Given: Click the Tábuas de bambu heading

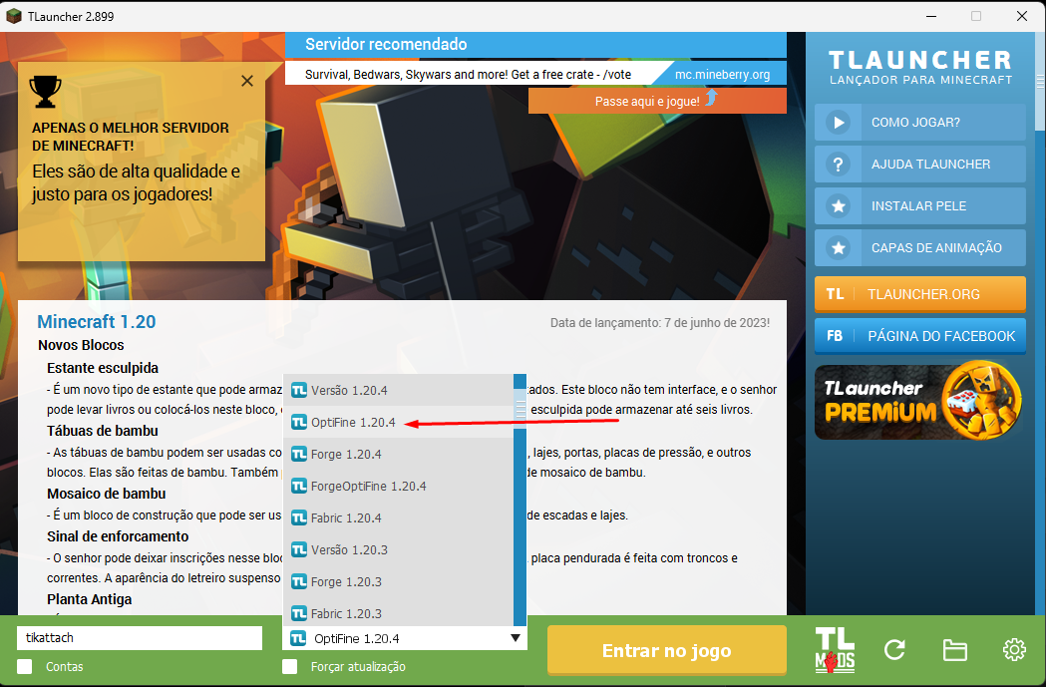Looking at the screenshot, I should 103,431.
